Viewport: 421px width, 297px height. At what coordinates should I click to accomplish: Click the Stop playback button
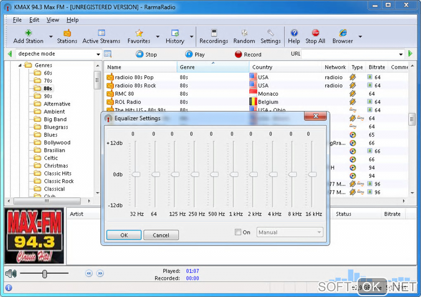tap(147, 54)
